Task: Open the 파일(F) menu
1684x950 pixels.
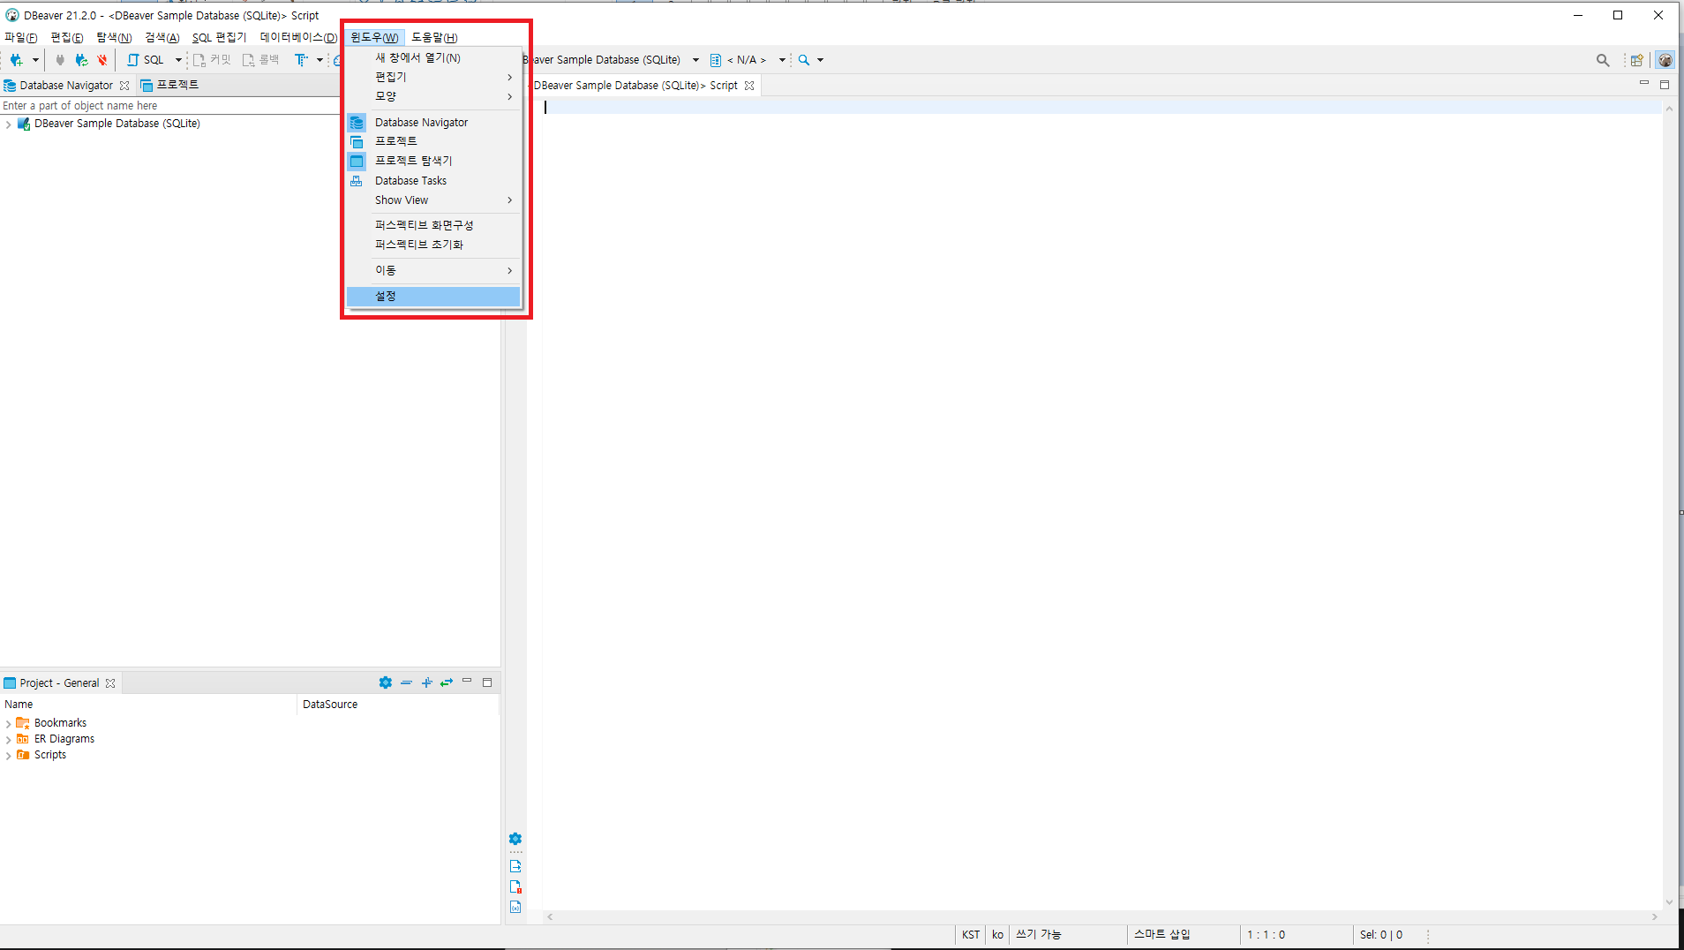Action: [21, 37]
